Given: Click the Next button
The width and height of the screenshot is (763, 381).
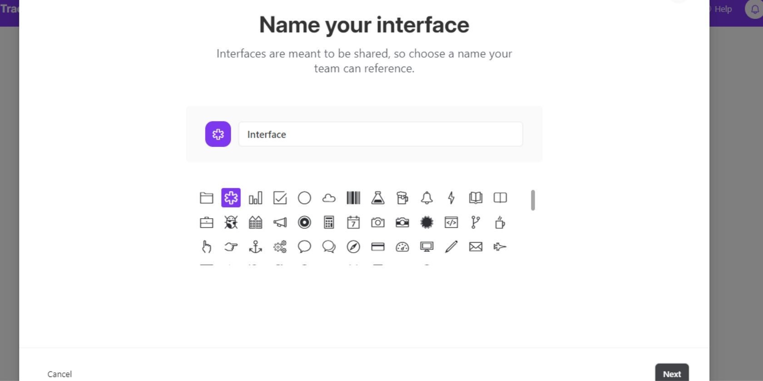Looking at the screenshot, I should tap(672, 374).
